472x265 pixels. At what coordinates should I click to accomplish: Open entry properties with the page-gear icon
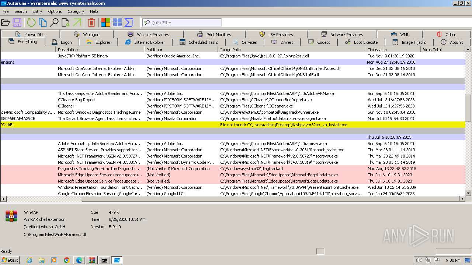tap(66, 22)
